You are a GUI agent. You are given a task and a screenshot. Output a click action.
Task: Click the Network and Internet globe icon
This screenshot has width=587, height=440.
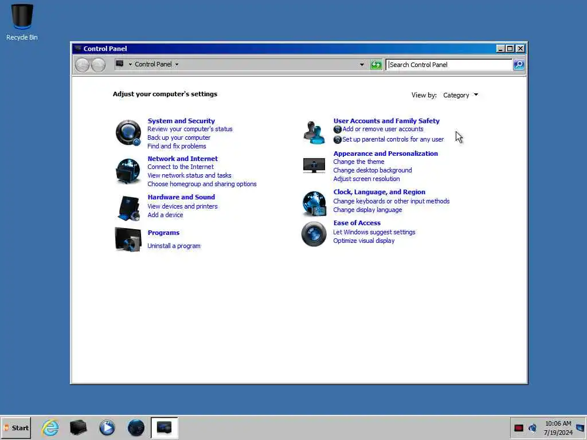point(128,171)
